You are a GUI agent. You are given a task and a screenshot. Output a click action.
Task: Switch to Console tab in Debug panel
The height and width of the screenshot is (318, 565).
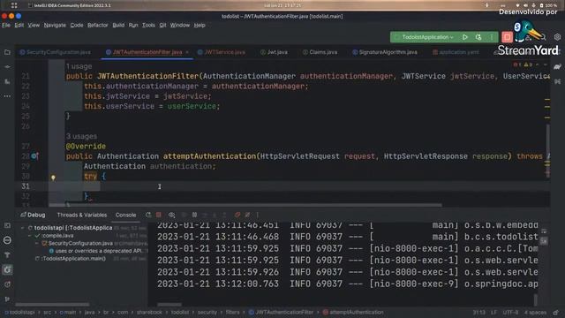[125, 215]
